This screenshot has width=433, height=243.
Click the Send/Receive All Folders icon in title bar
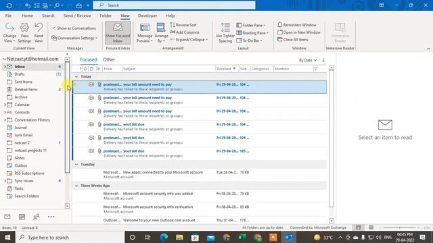point(9,5)
